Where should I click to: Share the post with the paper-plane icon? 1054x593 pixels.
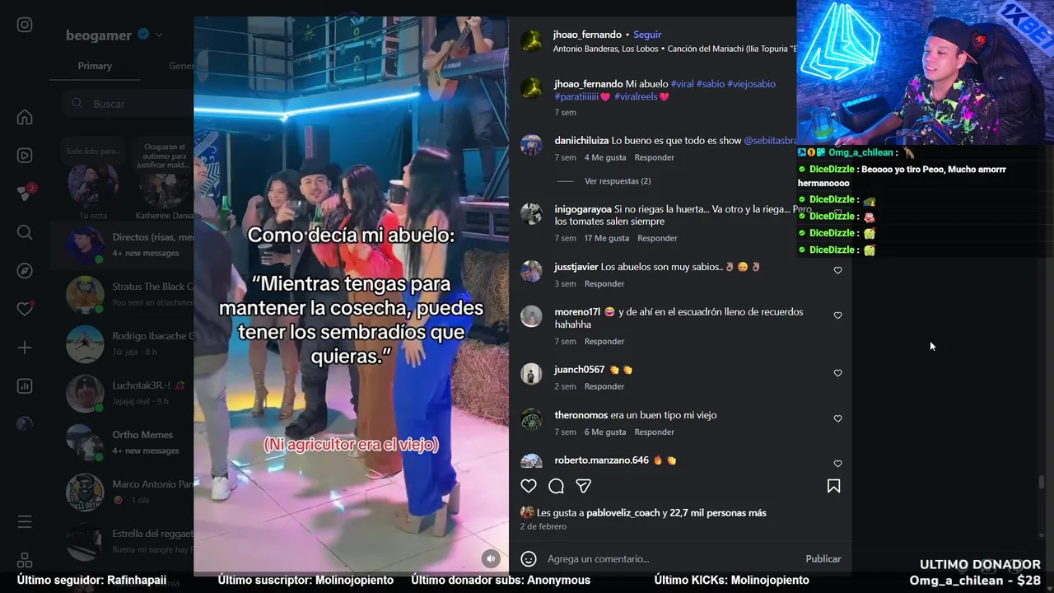[584, 486]
